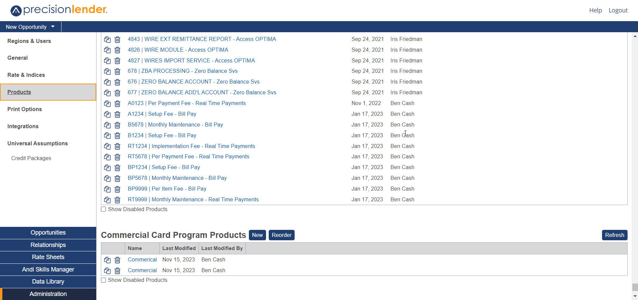Screen dimensions: 638x300
Task: Toggle Show Disabled Products above Commercial Card section
Action: (x=104, y=209)
